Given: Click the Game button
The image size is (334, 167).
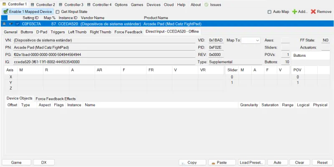Looking at the screenshot, I should [16, 162].
